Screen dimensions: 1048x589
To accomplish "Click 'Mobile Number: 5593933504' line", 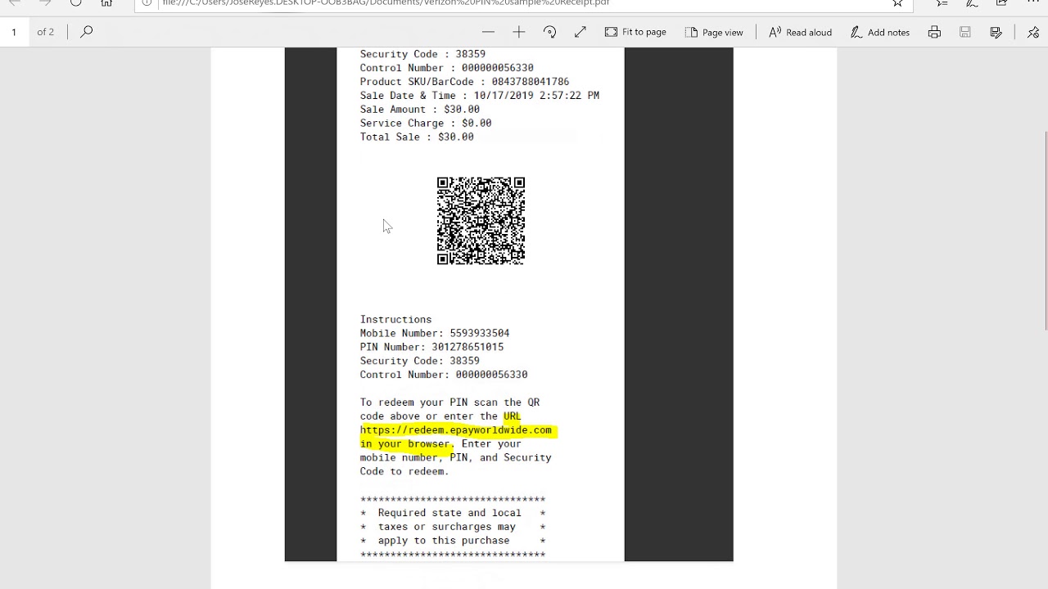I will pos(435,334).
